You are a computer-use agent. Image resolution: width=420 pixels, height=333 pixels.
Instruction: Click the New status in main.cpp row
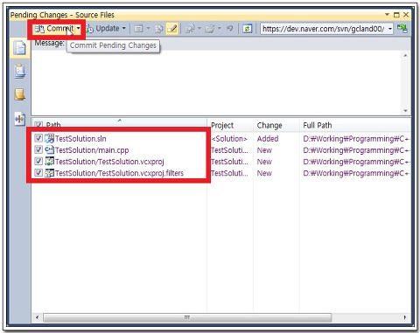tap(264, 150)
